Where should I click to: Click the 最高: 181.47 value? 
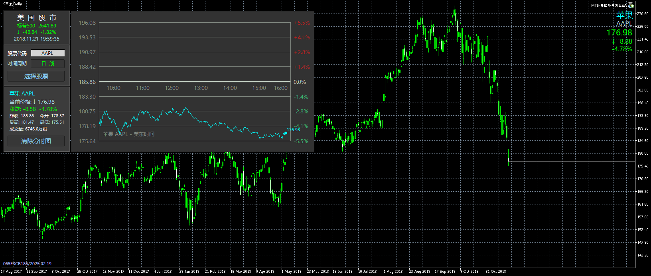(x=22, y=122)
